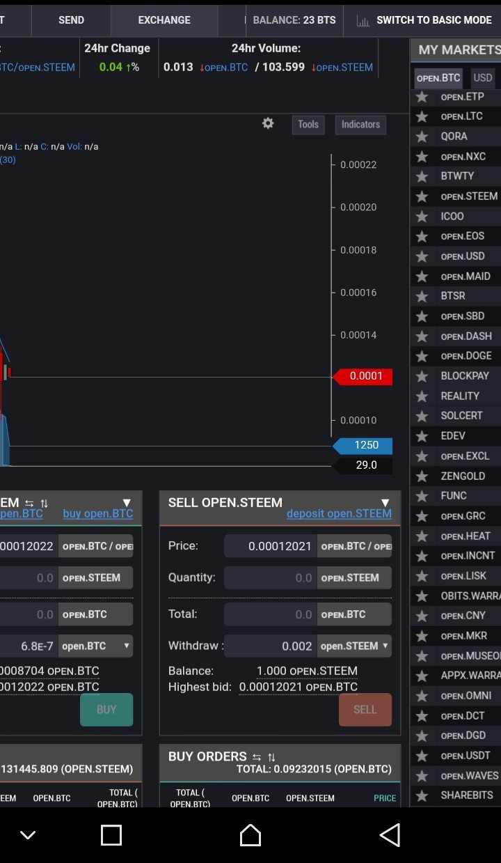
Task: Click the sell Quantity input field
Action: pos(271,577)
